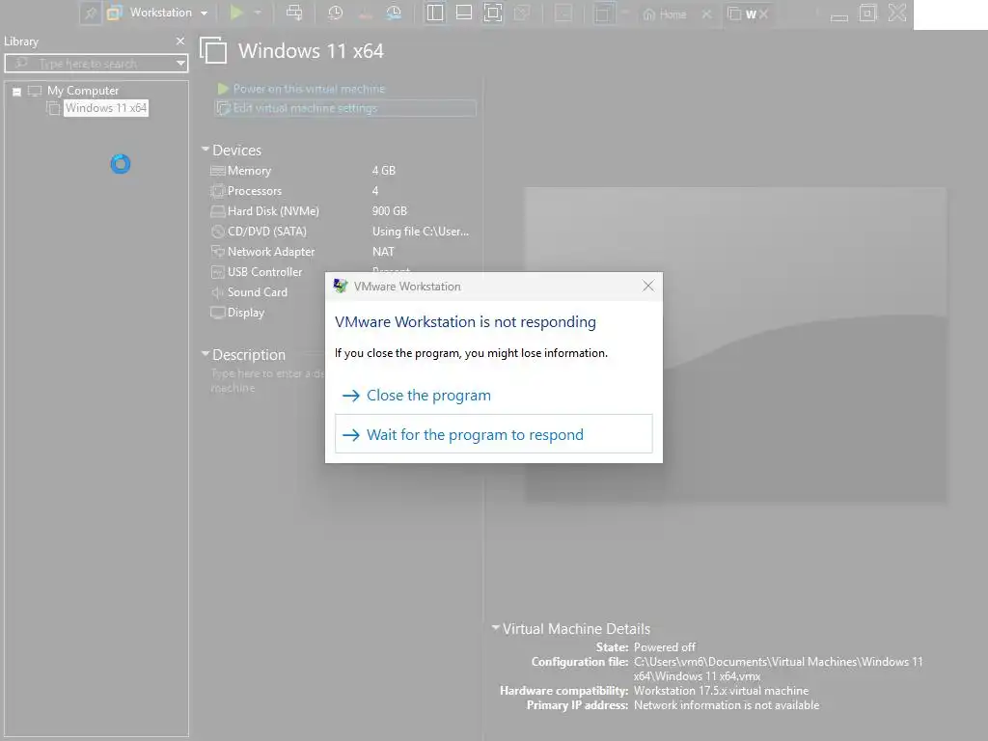Collapse the Devices section
Viewport: 988px width, 741px height.
[206, 150]
